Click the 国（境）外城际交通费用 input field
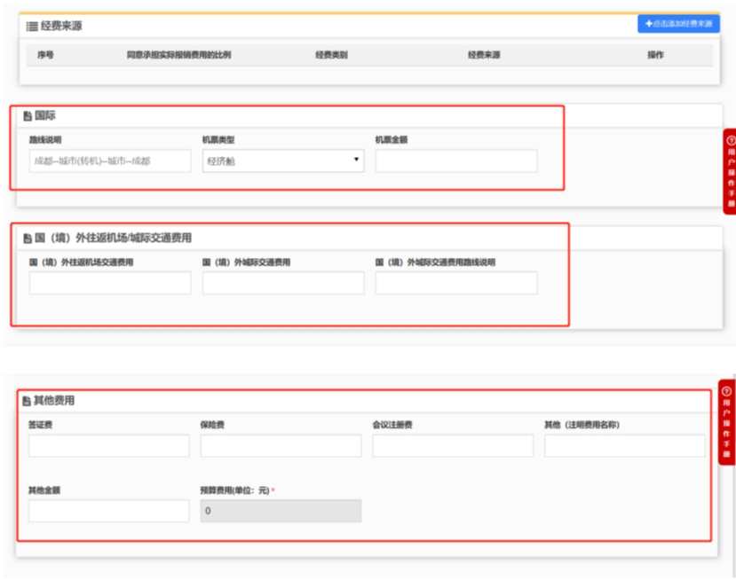Image resolution: width=736 pixels, height=580 pixels. pyautogui.click(x=282, y=283)
